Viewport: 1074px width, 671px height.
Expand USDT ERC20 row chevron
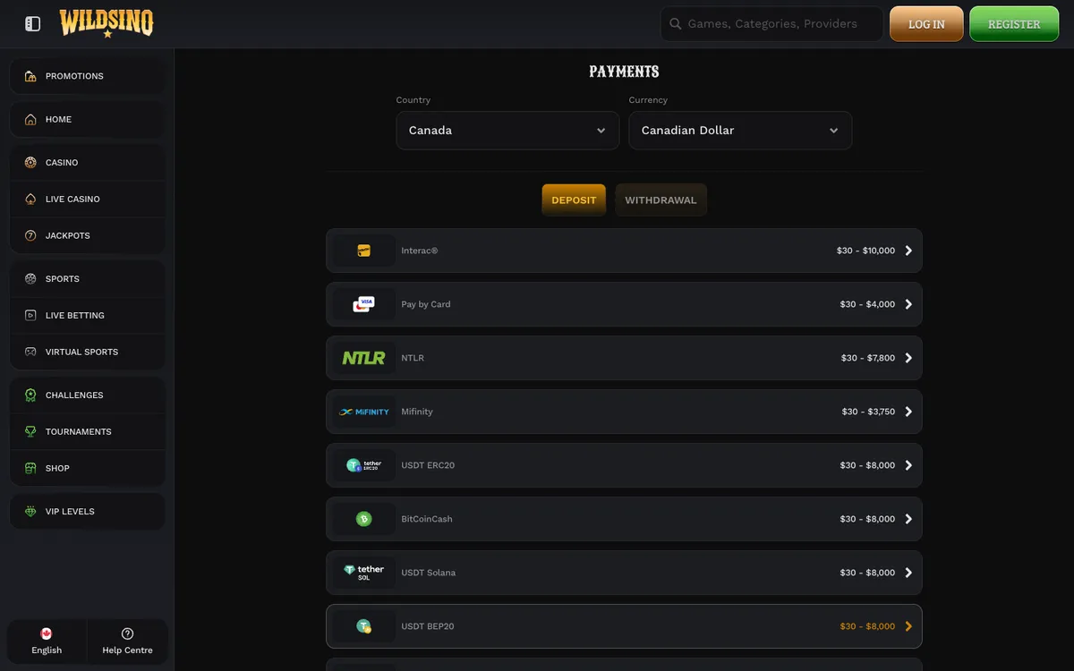point(908,465)
